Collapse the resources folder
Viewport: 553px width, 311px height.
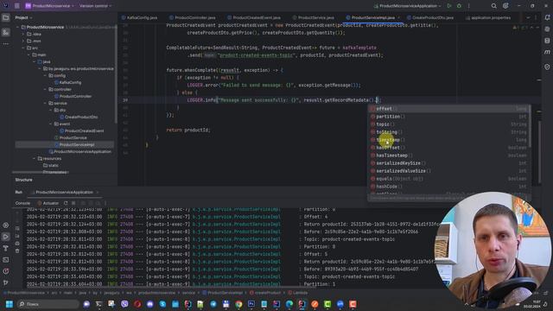tap(35, 158)
